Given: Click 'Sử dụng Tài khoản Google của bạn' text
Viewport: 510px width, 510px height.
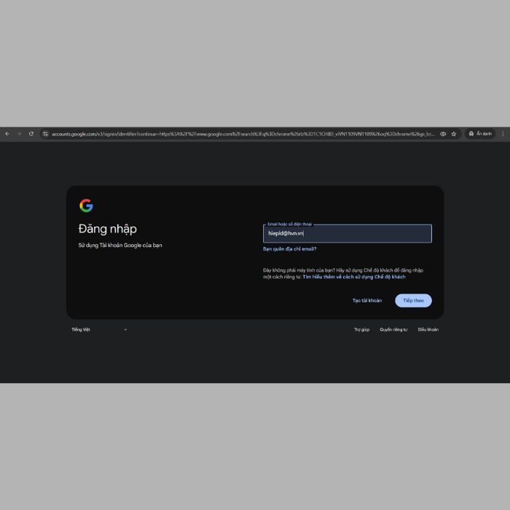Looking at the screenshot, I should [120, 246].
